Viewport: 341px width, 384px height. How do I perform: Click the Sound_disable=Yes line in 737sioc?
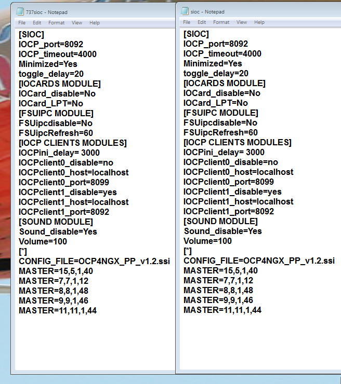coord(58,231)
